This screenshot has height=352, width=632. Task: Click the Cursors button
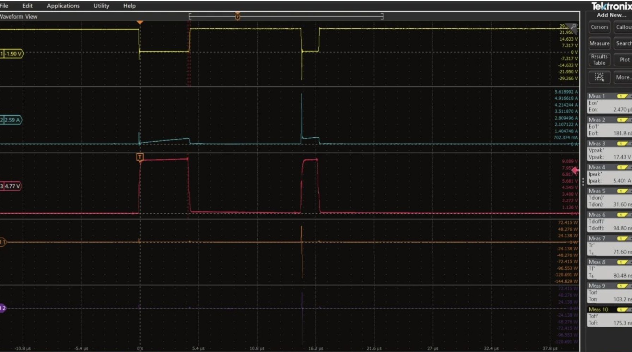[599, 27]
